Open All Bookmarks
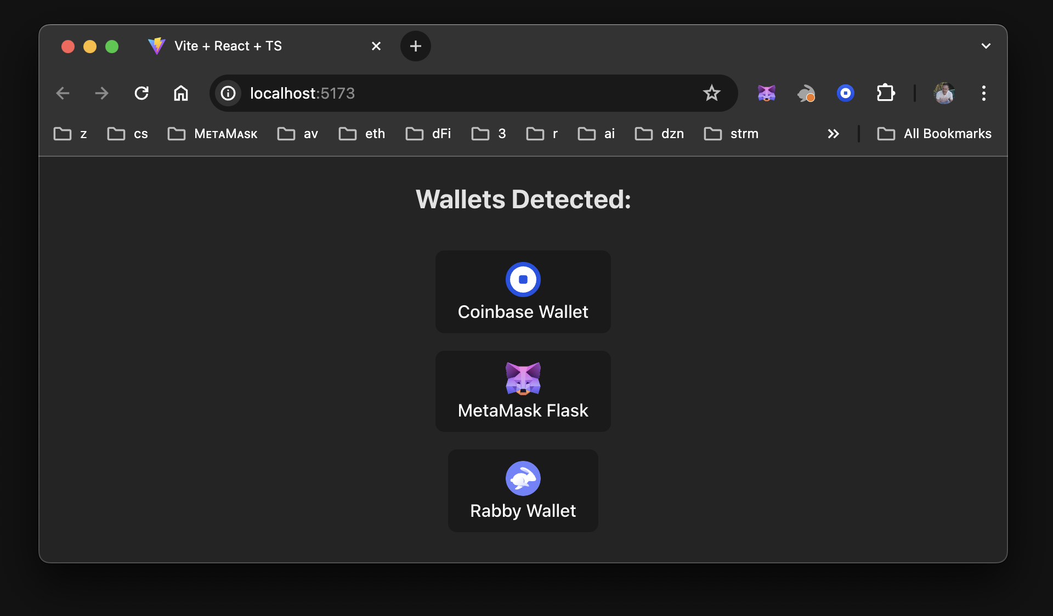Image resolution: width=1053 pixels, height=616 pixels. [935, 134]
